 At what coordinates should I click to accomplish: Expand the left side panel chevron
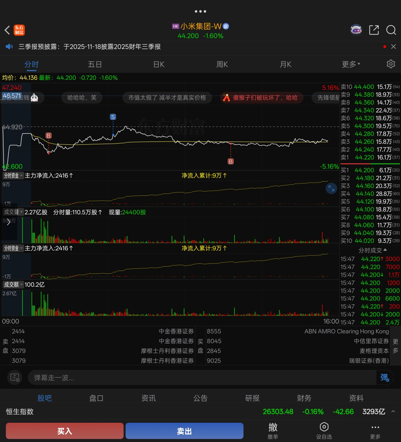click(x=9, y=222)
